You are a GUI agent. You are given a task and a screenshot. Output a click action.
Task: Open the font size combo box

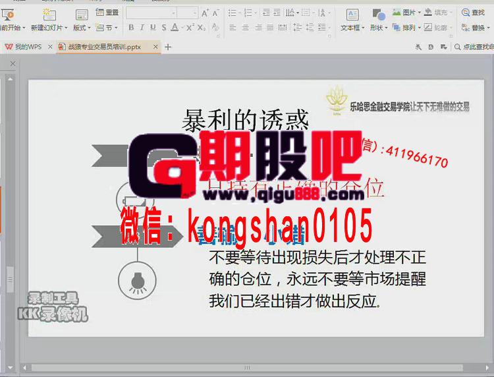click(188, 13)
